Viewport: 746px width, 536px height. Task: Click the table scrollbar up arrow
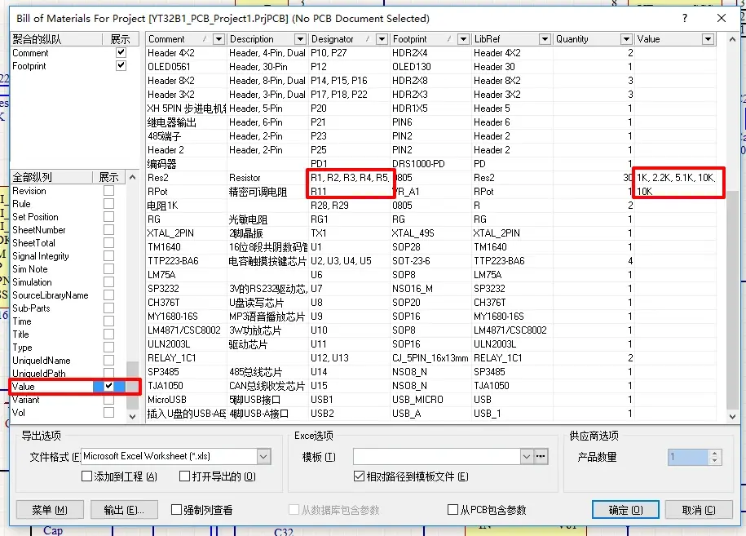click(732, 39)
